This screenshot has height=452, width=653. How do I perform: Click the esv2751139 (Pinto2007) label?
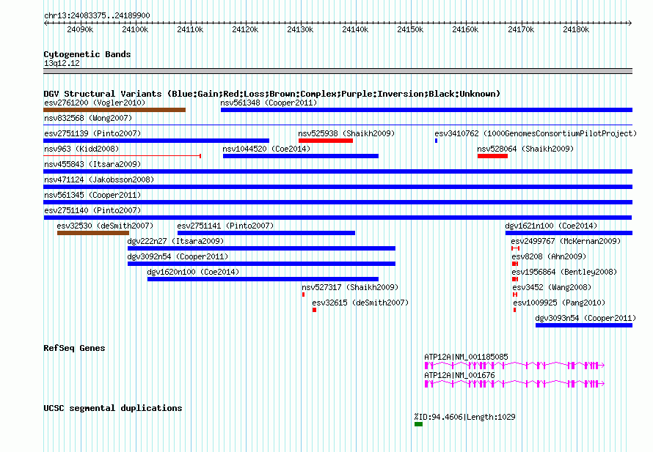click(x=92, y=133)
